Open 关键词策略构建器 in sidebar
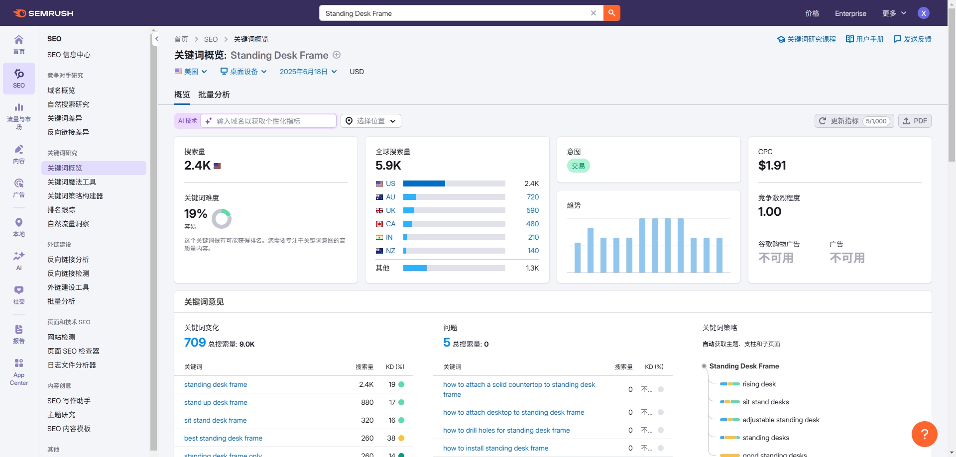Viewport: 956px width, 457px height. point(75,196)
